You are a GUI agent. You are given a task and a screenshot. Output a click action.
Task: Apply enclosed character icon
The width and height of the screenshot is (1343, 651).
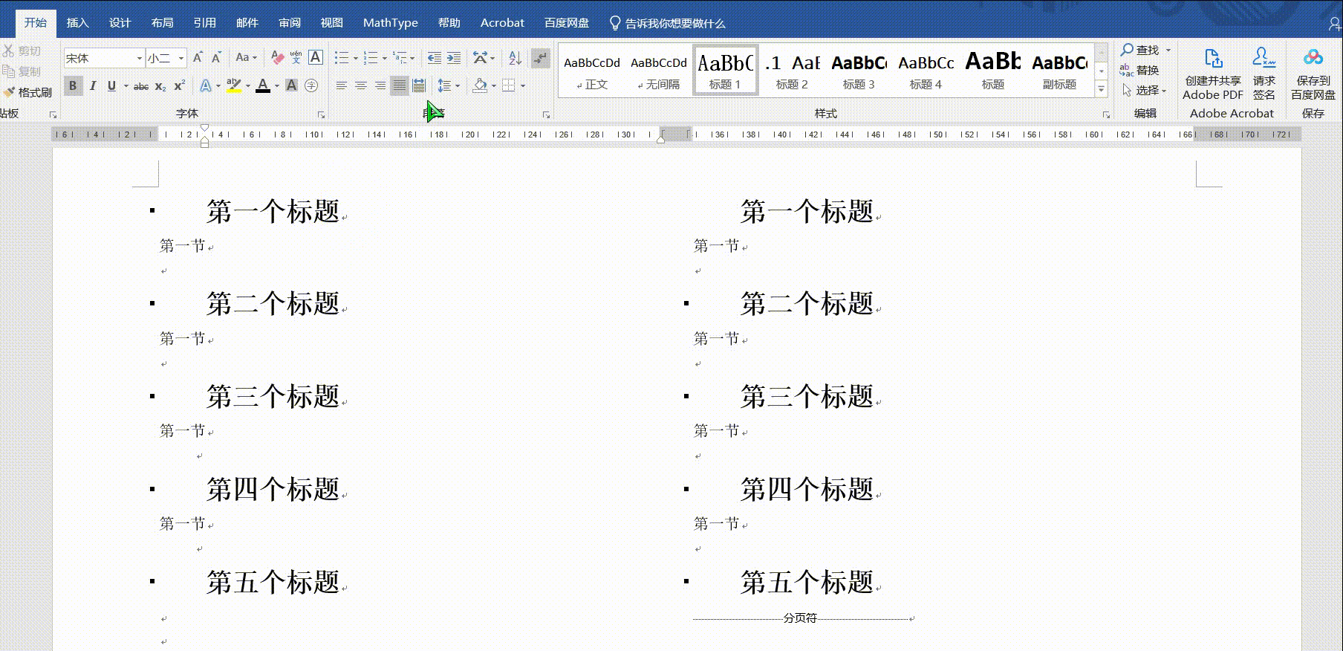(x=311, y=85)
